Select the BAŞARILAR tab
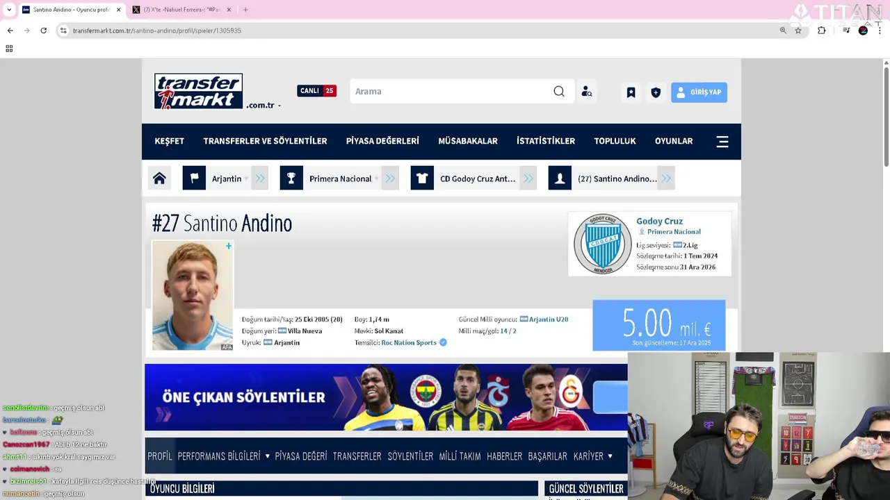The width and height of the screenshot is (890, 500). pyautogui.click(x=547, y=456)
